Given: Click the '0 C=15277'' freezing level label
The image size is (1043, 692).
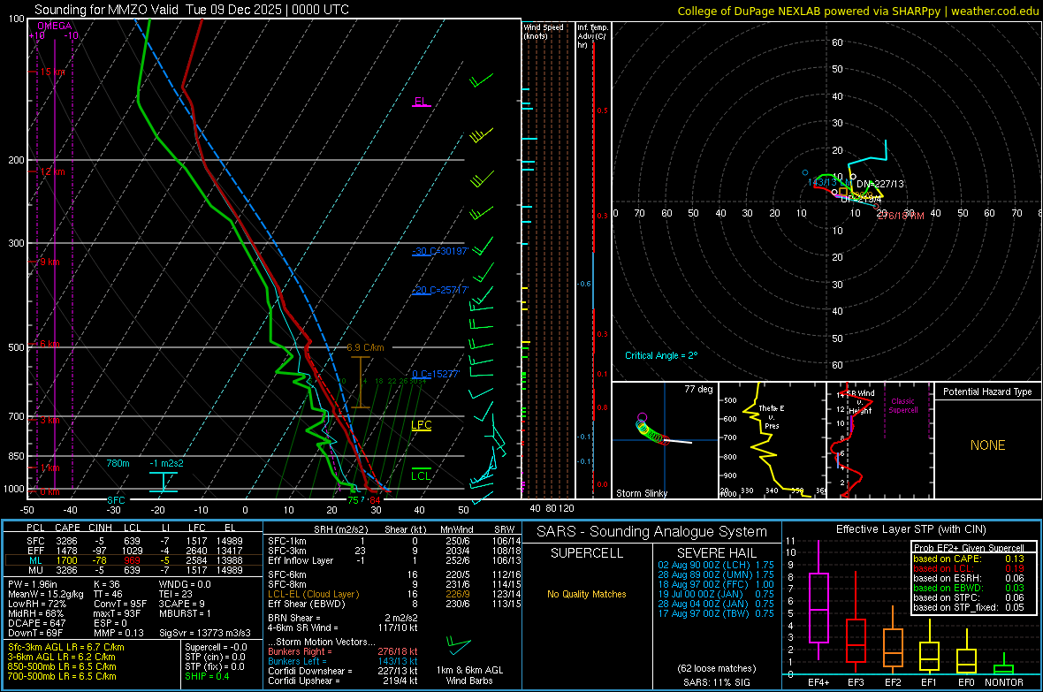Looking at the screenshot, I should (436, 374).
